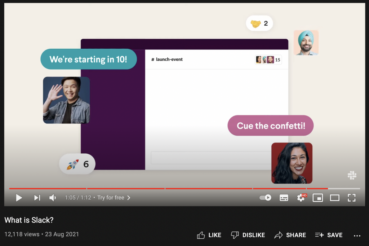
Task: Like the video
Action: (x=209, y=235)
